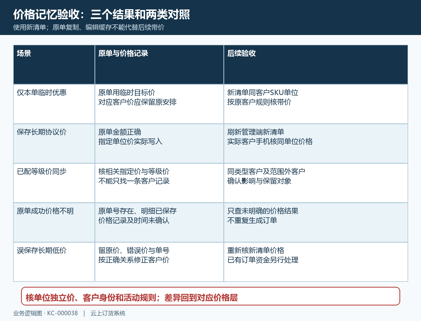Select the text 原单用临时目标价
421x321 pixels.
tap(127, 93)
